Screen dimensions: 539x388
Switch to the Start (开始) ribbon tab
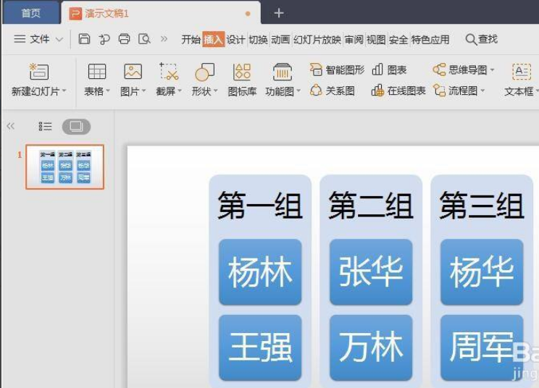tap(191, 40)
